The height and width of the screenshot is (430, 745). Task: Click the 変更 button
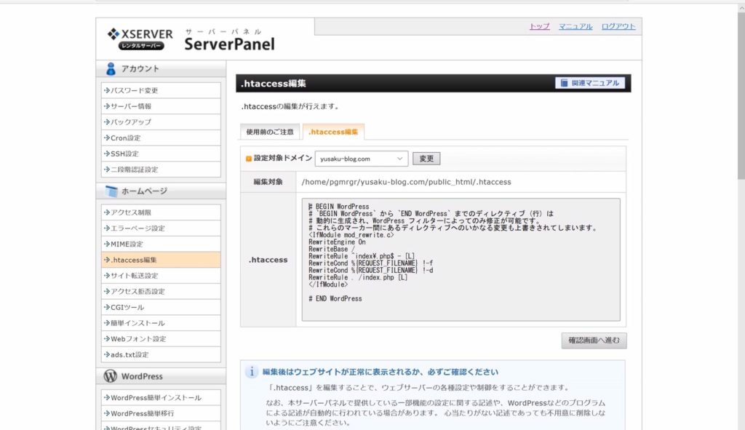(x=426, y=159)
